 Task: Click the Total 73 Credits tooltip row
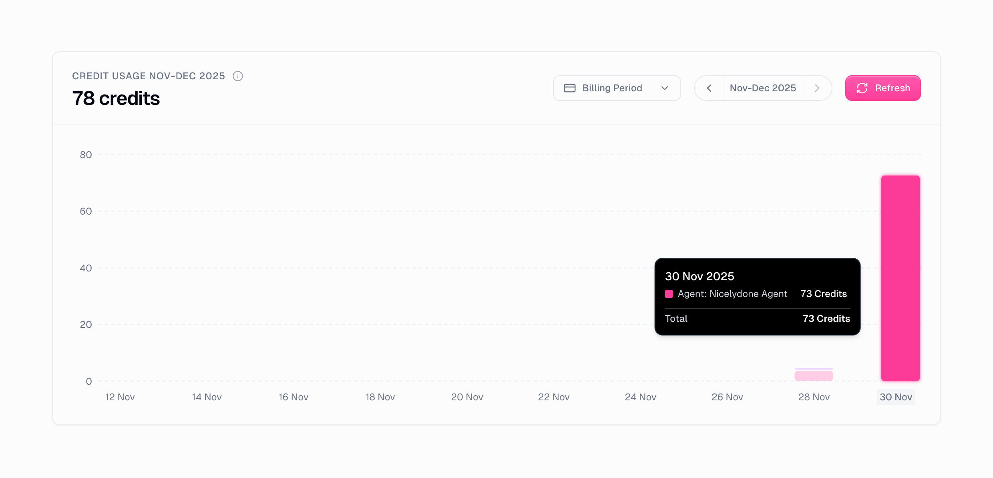point(757,319)
